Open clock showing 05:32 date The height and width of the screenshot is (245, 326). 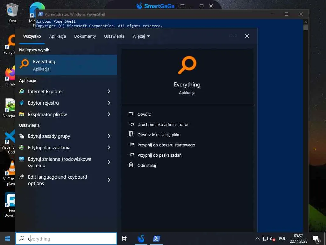point(299,239)
